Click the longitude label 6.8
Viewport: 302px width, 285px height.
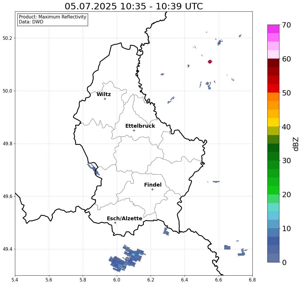click(252, 280)
